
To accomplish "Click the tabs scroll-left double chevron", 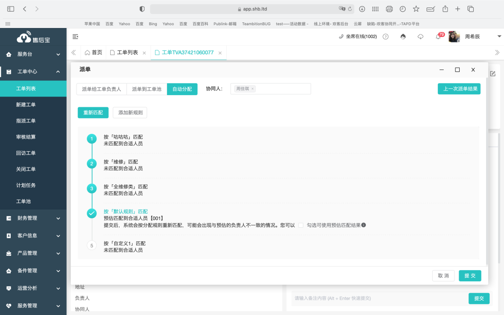I will point(74,52).
